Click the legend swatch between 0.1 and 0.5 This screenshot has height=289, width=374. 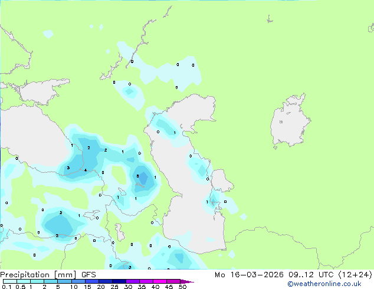[10, 281]
